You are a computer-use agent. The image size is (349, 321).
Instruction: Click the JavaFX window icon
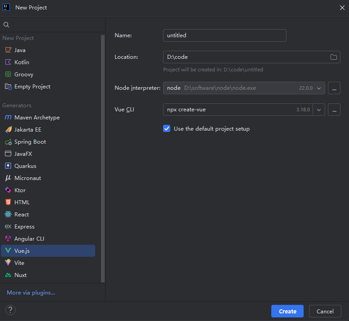pos(8,154)
